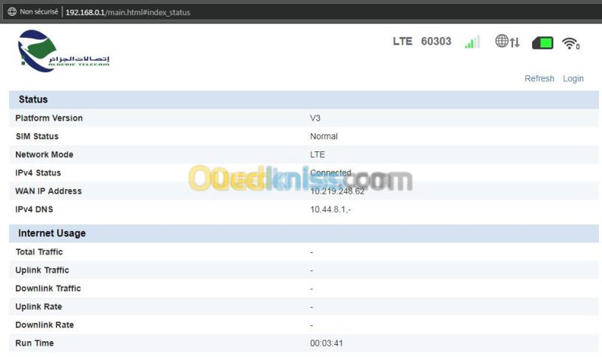
Task: Click the IPv4 DNS label
Action: coord(34,209)
